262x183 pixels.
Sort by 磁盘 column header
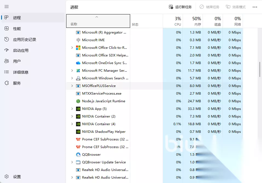click(x=213, y=21)
